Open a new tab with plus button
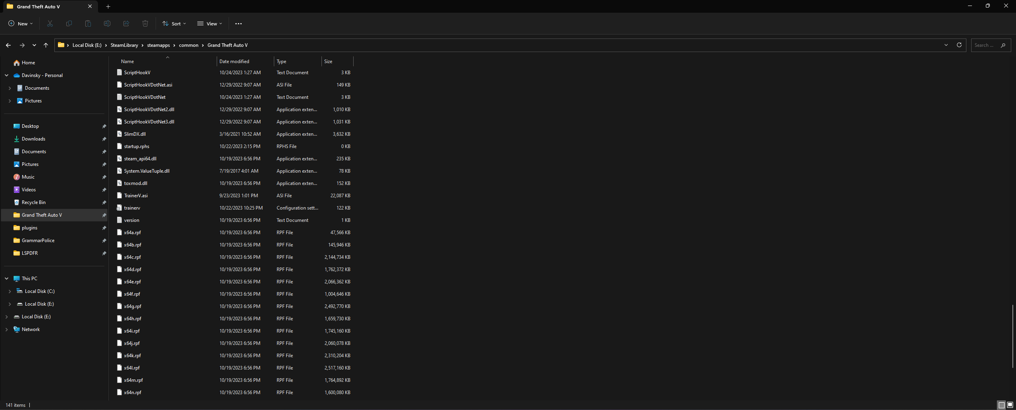The height and width of the screenshot is (410, 1016). [108, 6]
